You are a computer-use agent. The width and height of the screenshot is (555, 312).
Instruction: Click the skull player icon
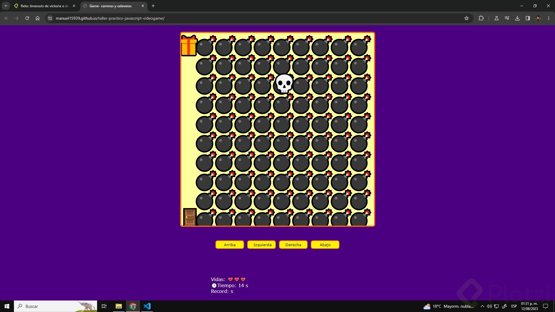(284, 83)
